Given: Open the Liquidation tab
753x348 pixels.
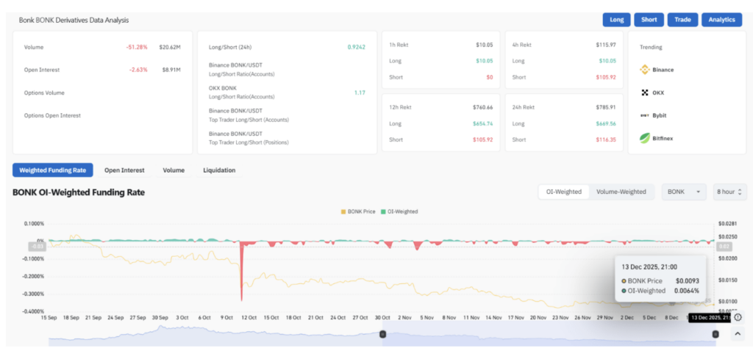Looking at the screenshot, I should [x=219, y=170].
